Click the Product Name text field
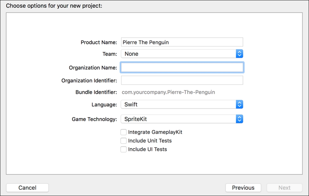Viewport: 309px width, 196px height. point(182,42)
